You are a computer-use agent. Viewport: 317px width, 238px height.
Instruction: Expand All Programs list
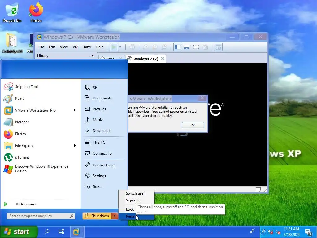click(26, 204)
